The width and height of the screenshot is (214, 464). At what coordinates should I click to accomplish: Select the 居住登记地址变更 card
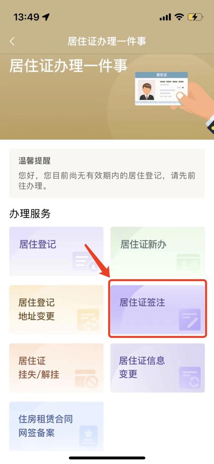(x=56, y=309)
